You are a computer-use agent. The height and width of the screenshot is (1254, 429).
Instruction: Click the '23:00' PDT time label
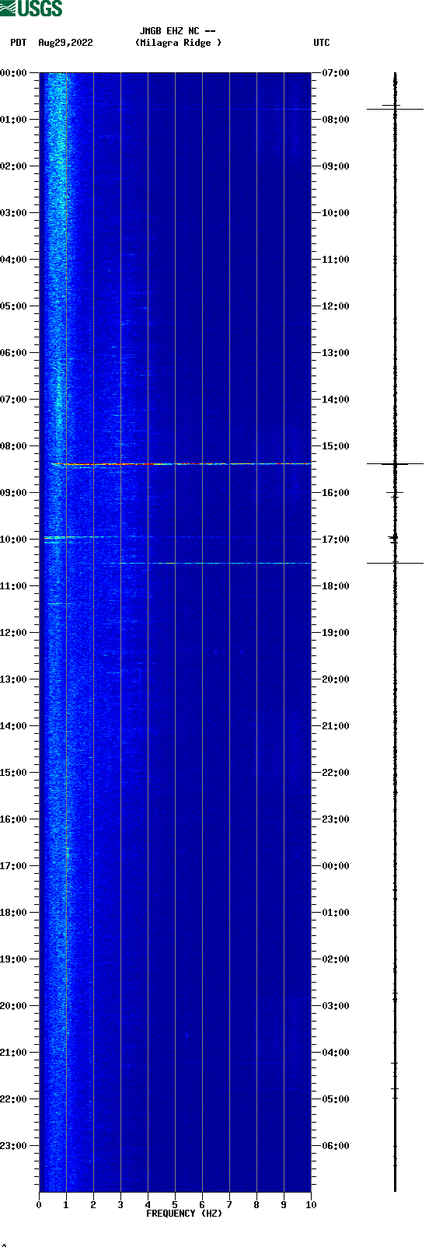(14, 1146)
